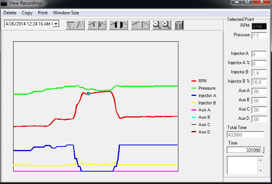Click the Injector A value field

tap(259, 54)
